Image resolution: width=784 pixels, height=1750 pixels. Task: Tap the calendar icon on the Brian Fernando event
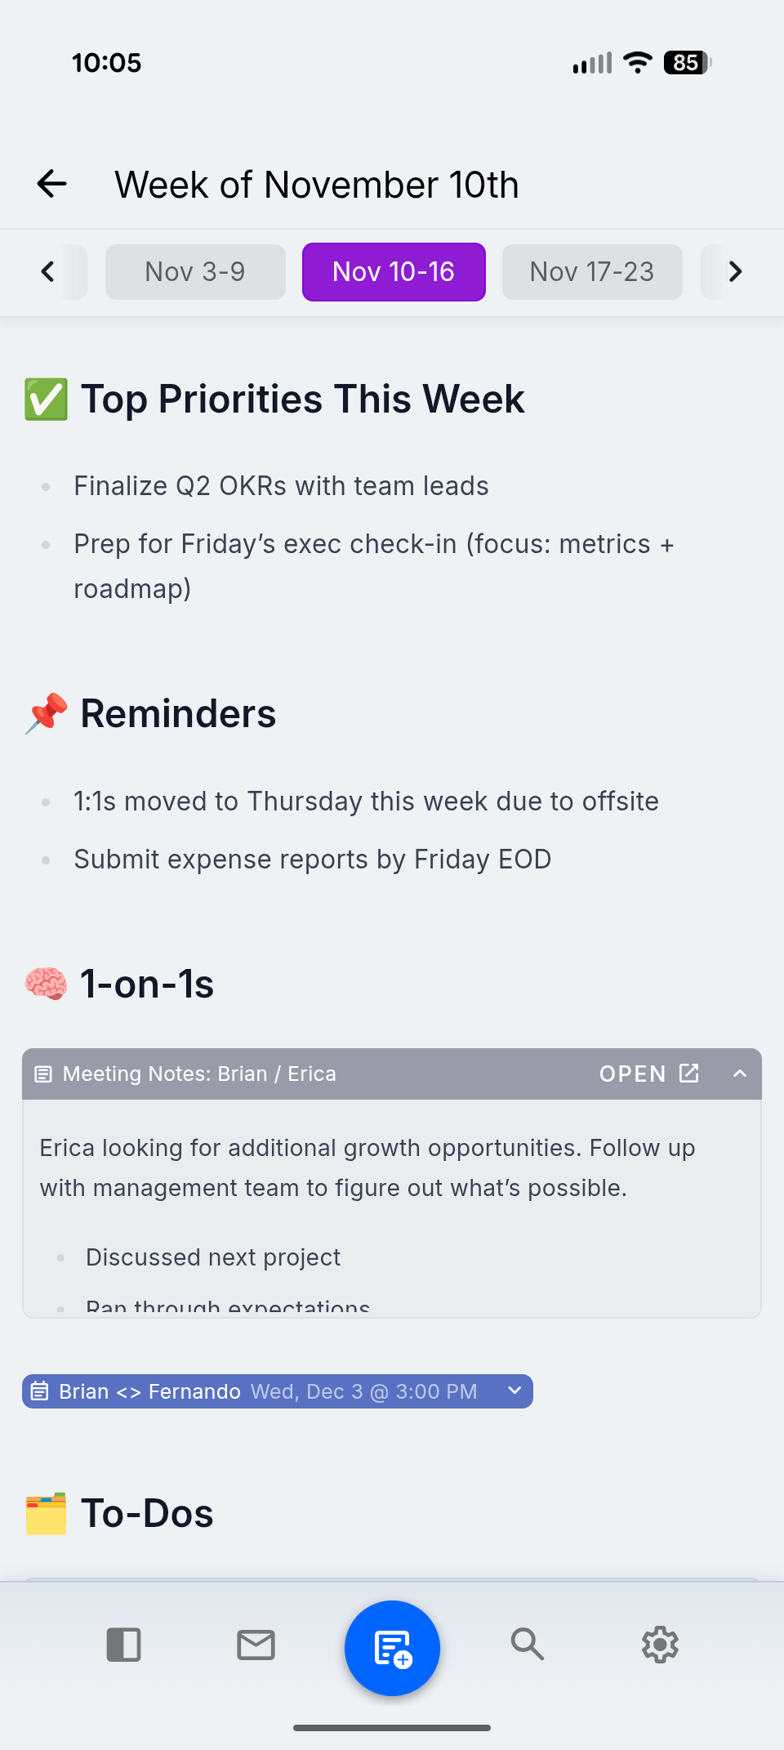39,1391
